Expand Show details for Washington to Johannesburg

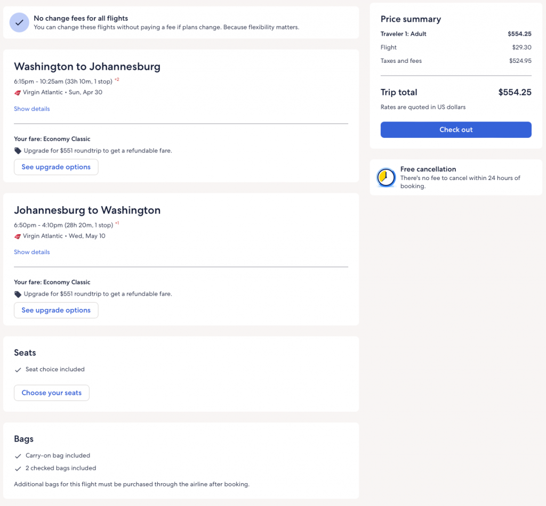pos(32,109)
